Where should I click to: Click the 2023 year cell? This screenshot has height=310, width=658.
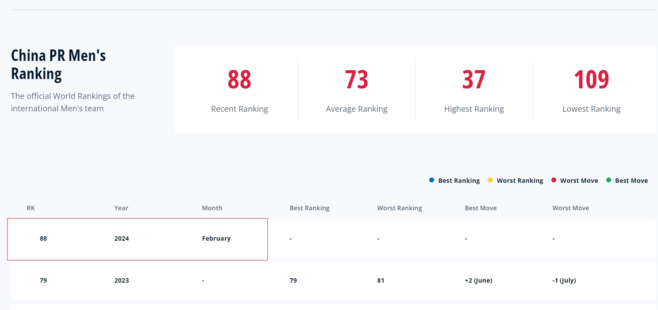point(122,280)
